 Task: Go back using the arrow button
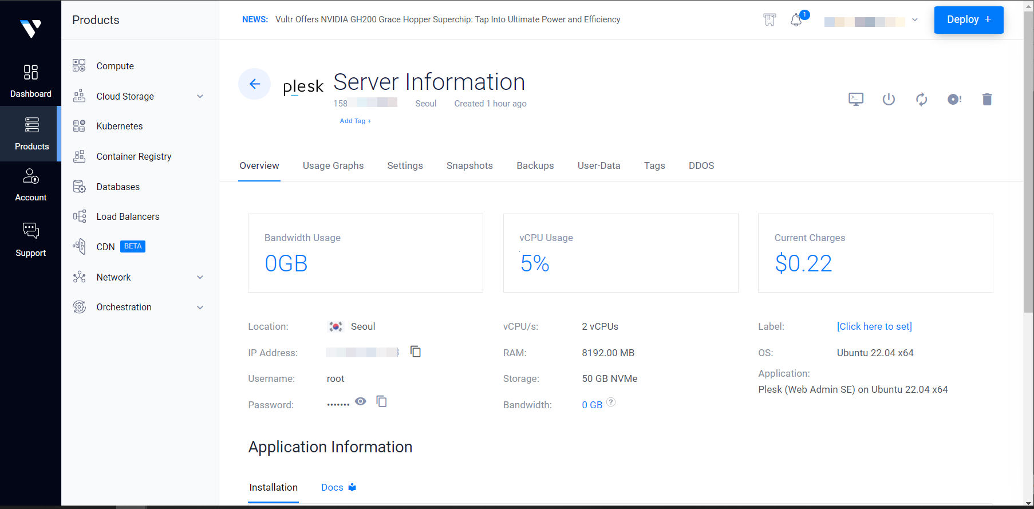[254, 84]
